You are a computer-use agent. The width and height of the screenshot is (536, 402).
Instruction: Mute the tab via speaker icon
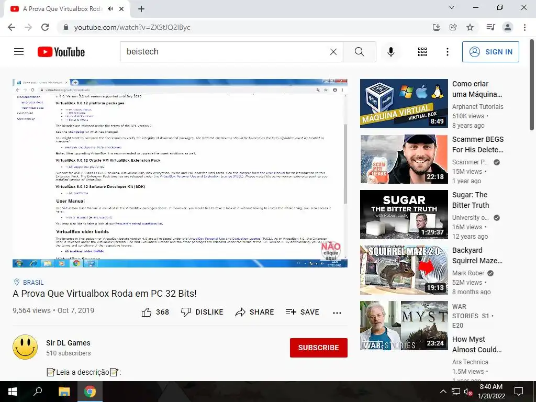coord(110,9)
